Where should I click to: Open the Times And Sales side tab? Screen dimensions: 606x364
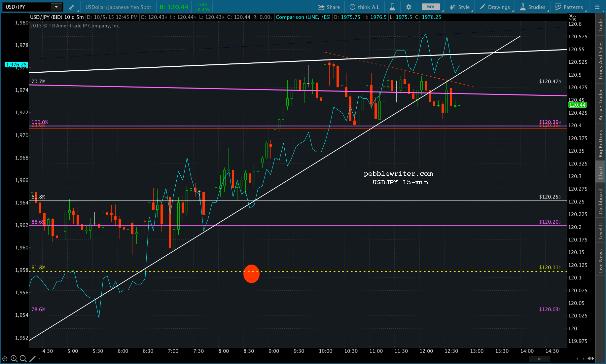[601, 60]
